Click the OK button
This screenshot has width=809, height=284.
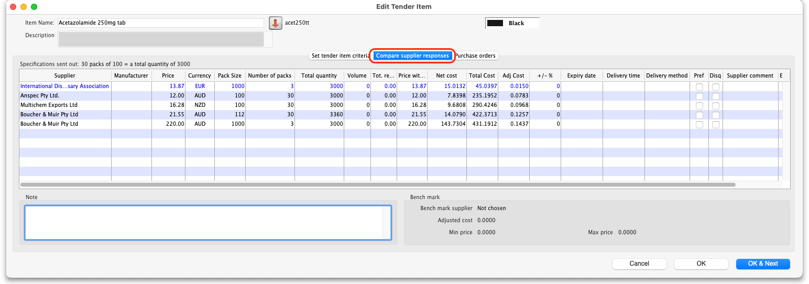pos(701,264)
